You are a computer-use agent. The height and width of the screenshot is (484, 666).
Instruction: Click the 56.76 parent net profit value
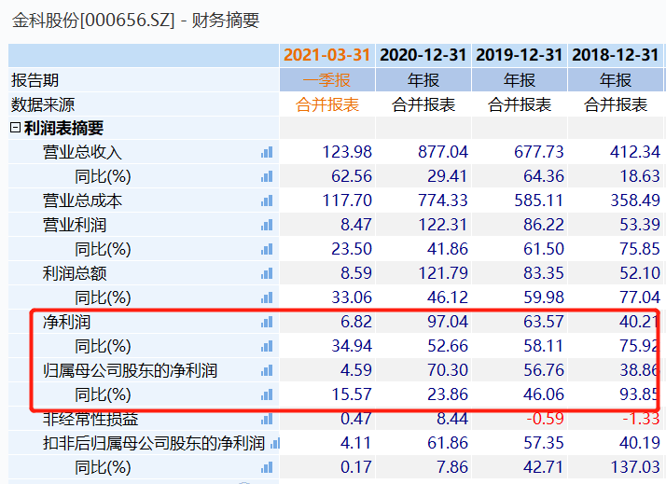544,370
